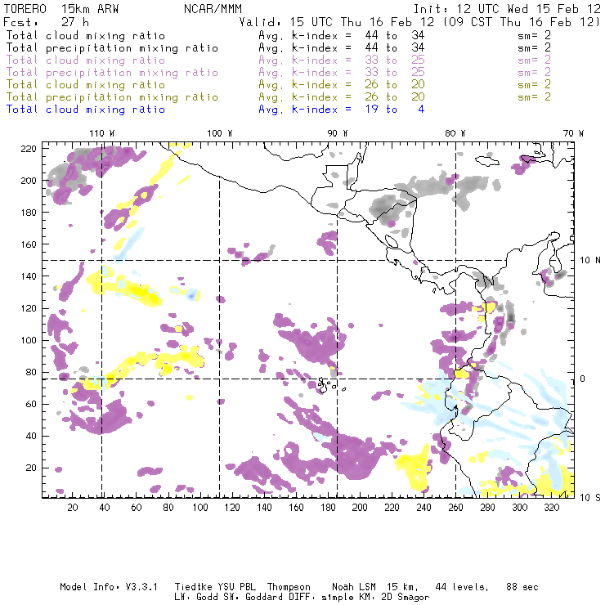Click the 'Valid: 15 UTC Thu 16 Feb 12' text

pos(337,21)
